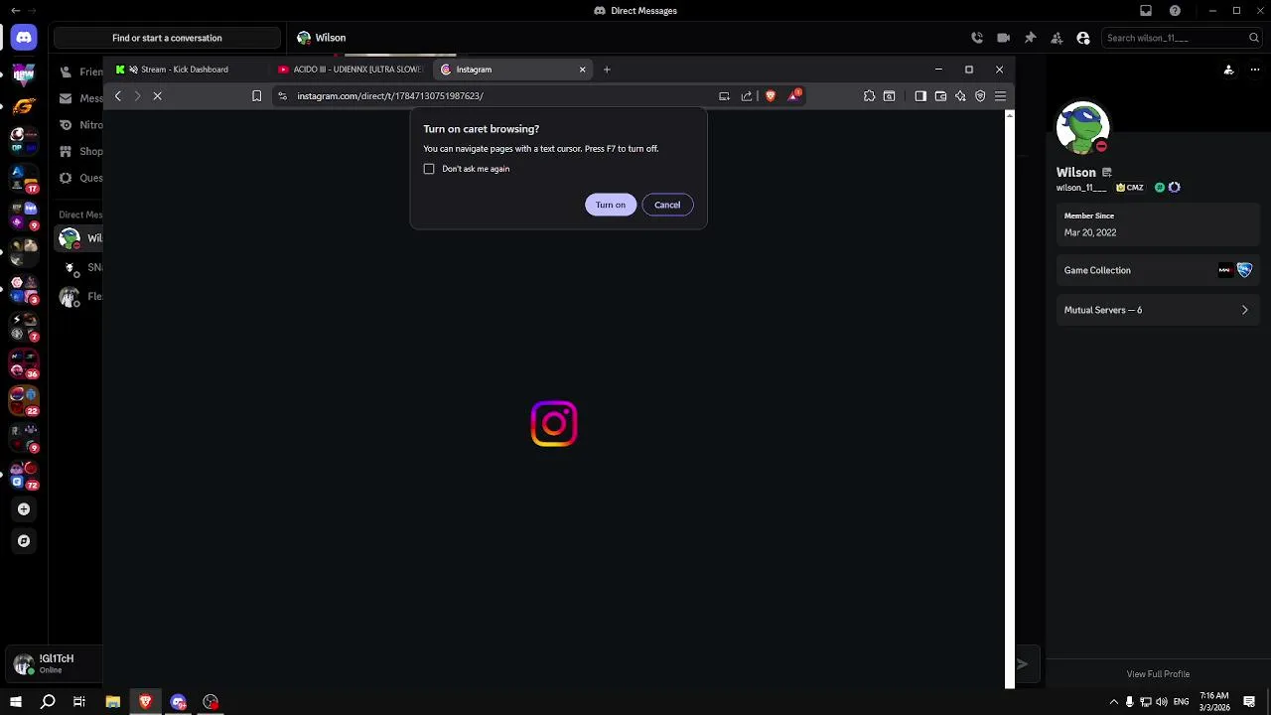Start a voice call in Discord

point(977,38)
